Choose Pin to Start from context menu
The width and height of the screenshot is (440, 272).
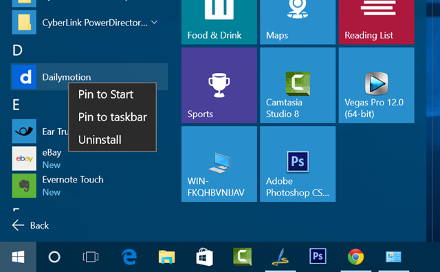112,94
